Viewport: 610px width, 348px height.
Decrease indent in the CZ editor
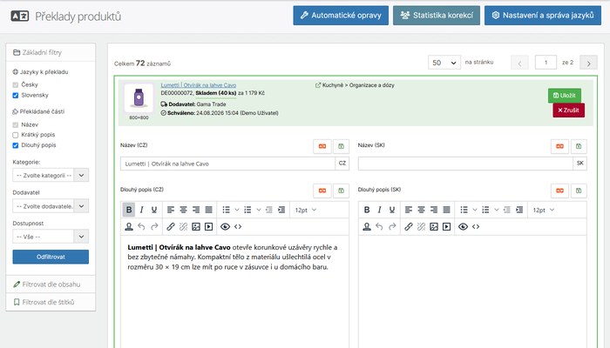coord(268,211)
